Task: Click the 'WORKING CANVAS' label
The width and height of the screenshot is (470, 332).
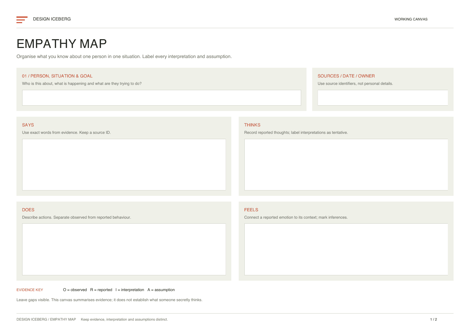Action: point(411,19)
